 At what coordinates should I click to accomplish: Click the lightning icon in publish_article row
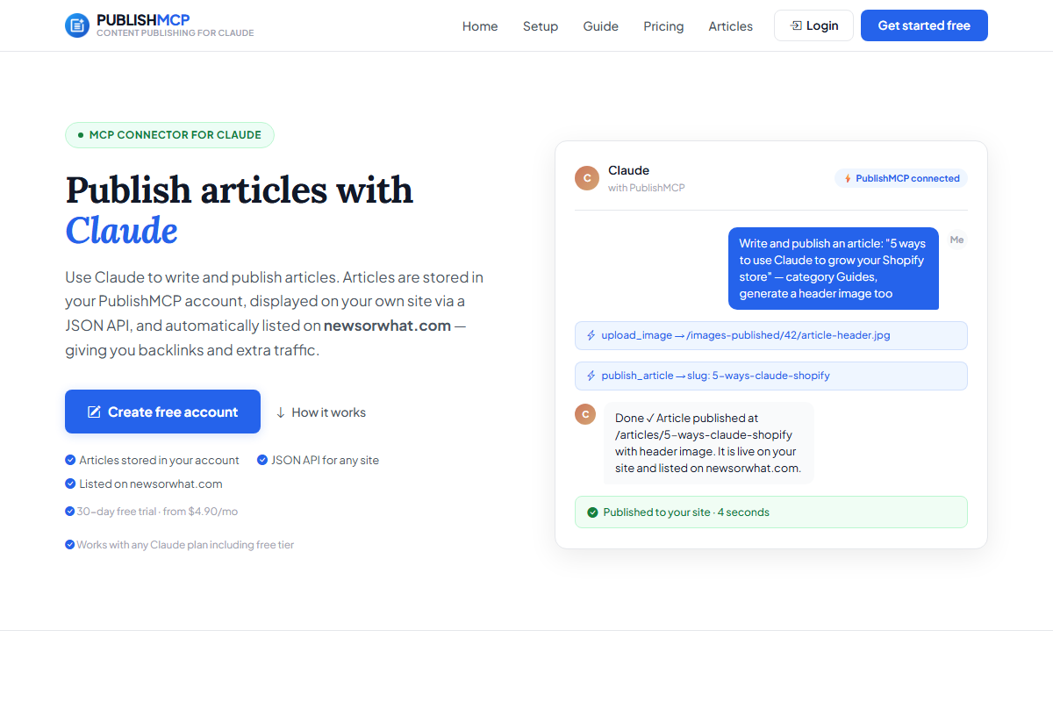[x=591, y=376]
